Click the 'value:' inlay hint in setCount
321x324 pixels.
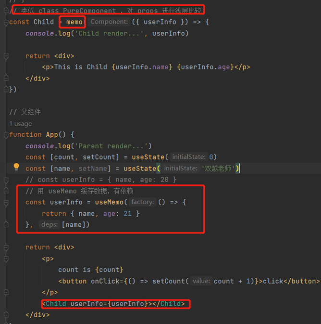[x=201, y=281]
